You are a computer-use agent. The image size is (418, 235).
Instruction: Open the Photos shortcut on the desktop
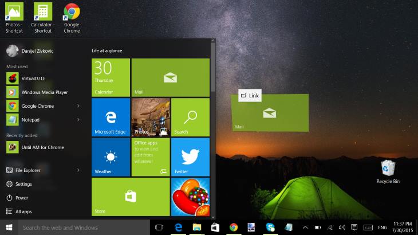tap(14, 18)
